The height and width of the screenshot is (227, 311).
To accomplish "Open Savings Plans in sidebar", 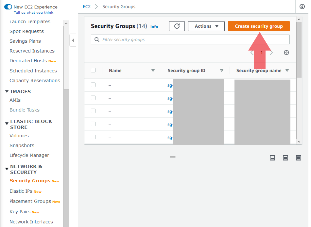I will 25,41.
